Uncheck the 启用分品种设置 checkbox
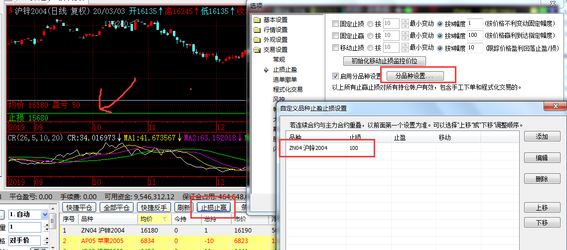The width and height of the screenshot is (567, 250). 335,76
